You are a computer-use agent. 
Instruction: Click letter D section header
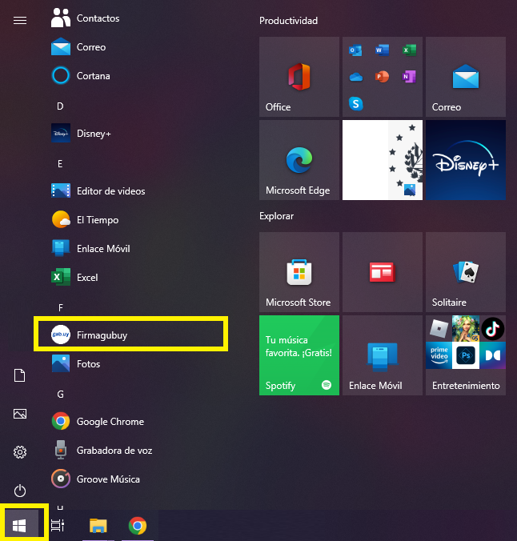[60, 106]
